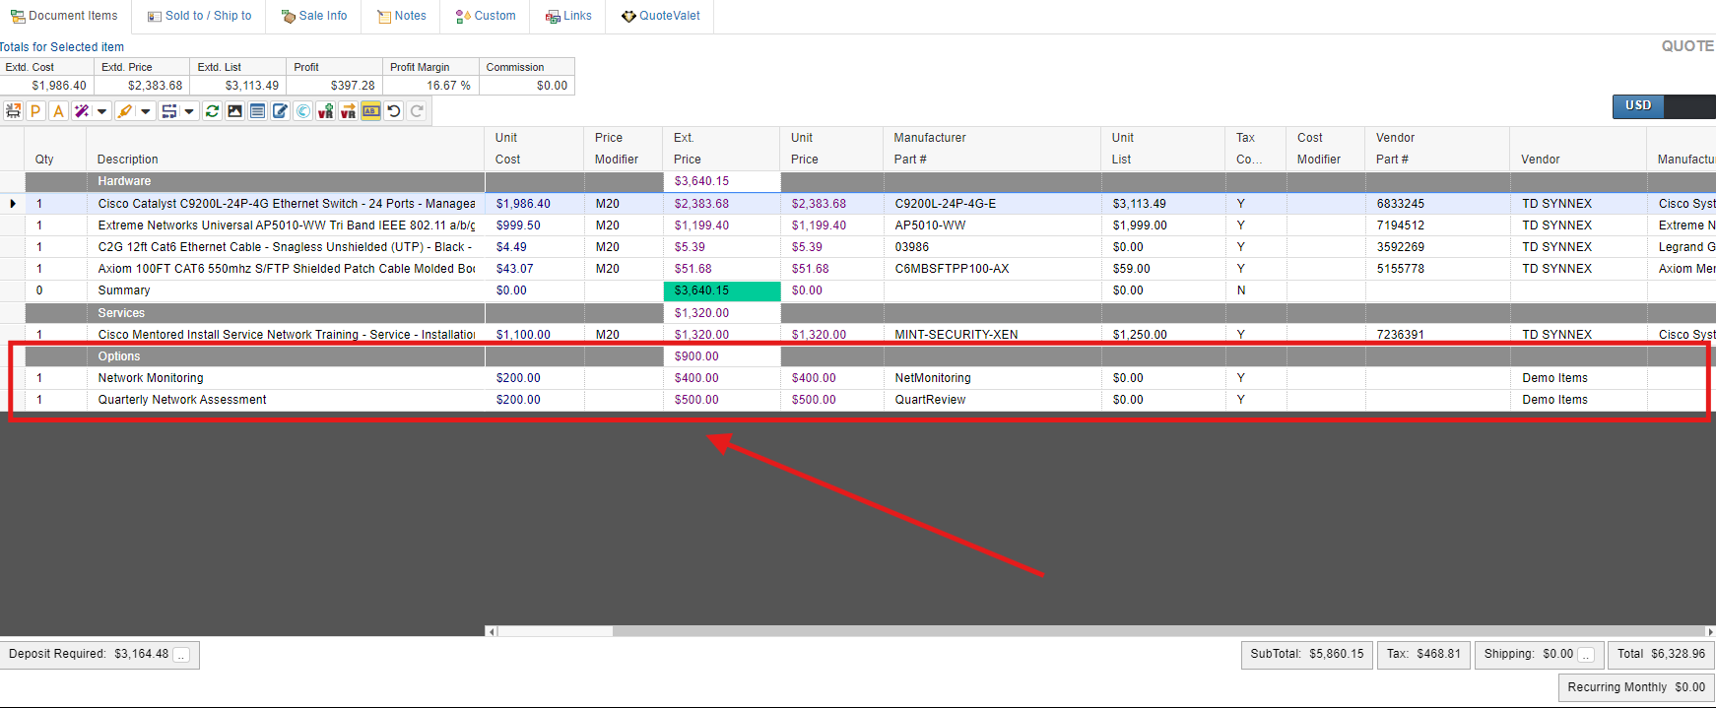Image resolution: width=1716 pixels, height=708 pixels.
Task: Expand the blue arrows tool dropdown
Action: (x=189, y=111)
